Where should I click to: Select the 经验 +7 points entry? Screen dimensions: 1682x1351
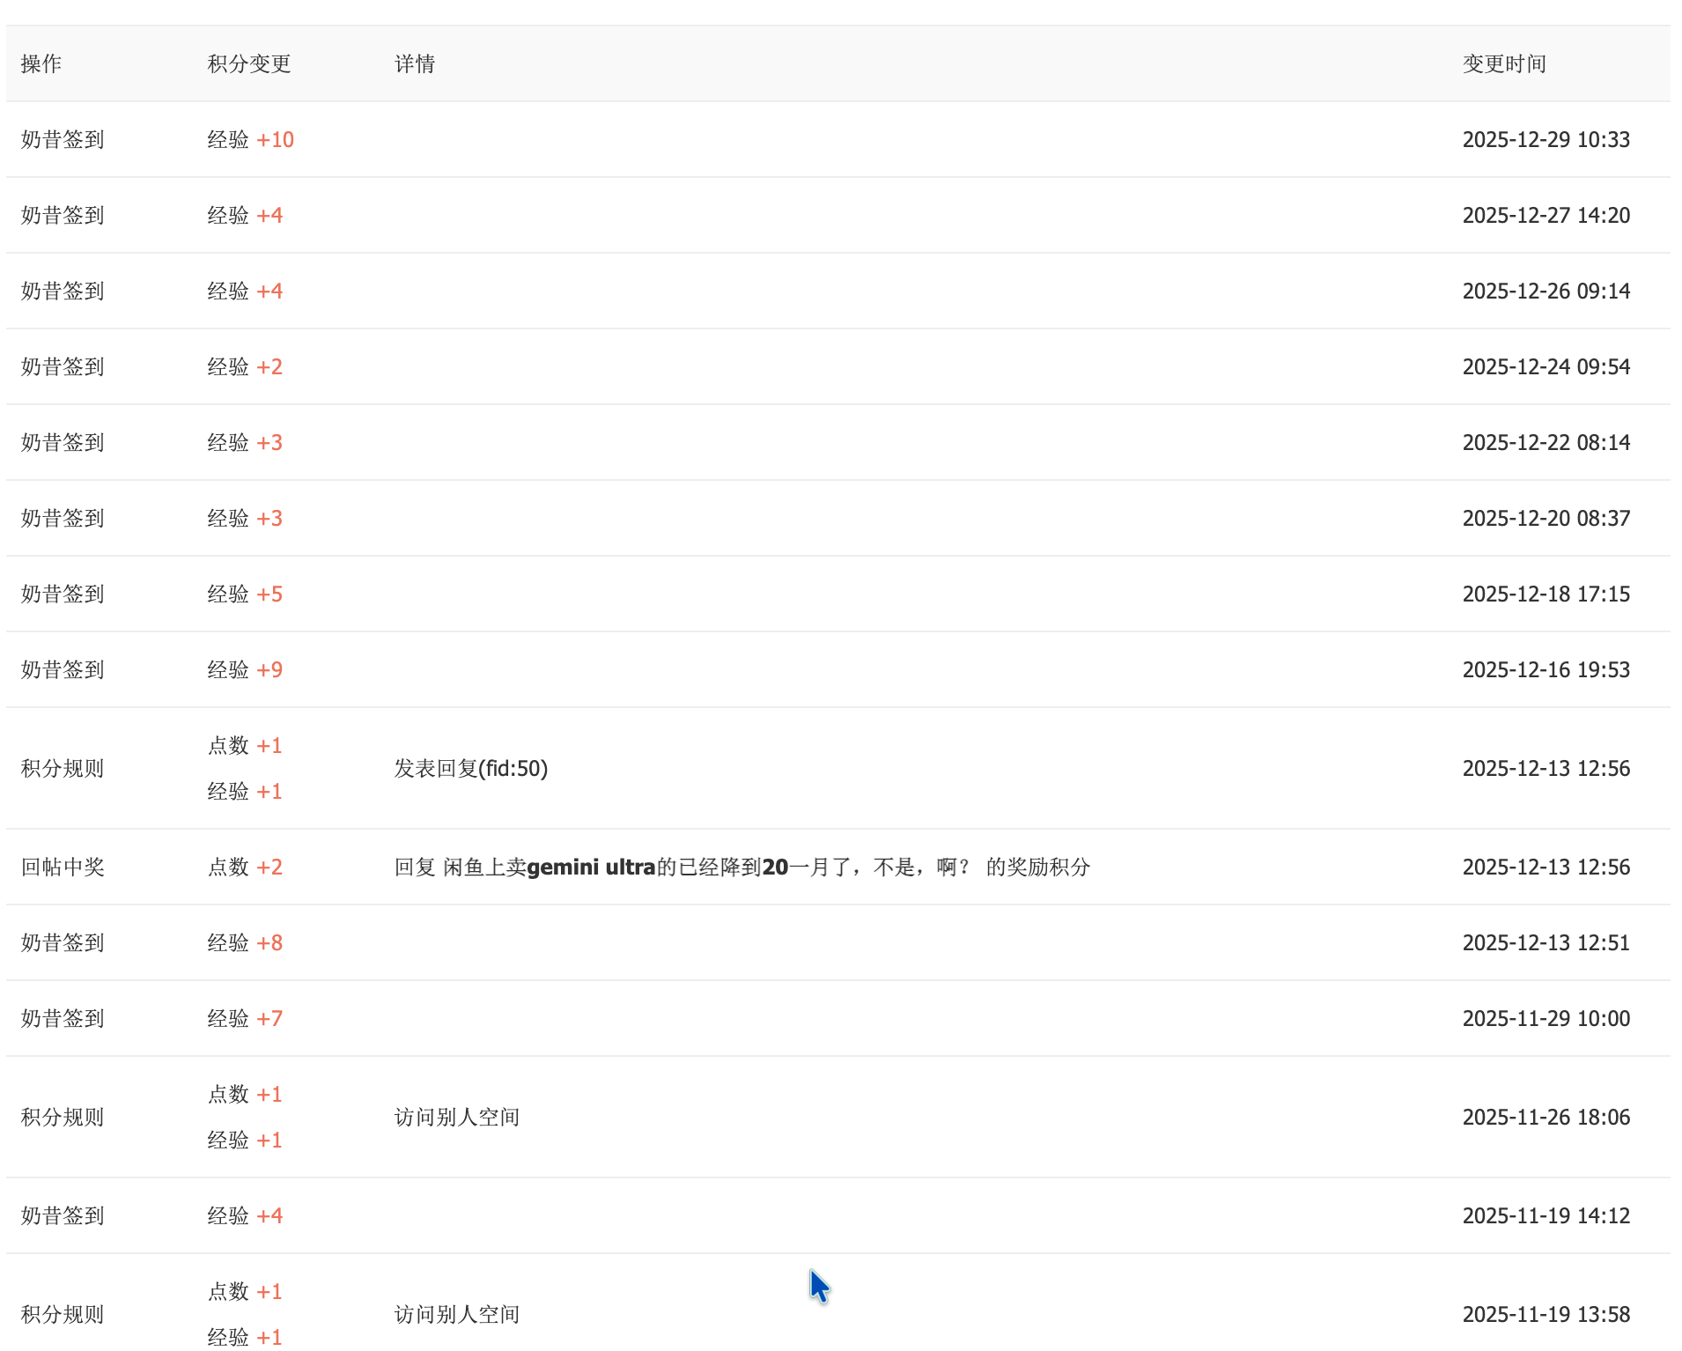coord(245,1019)
